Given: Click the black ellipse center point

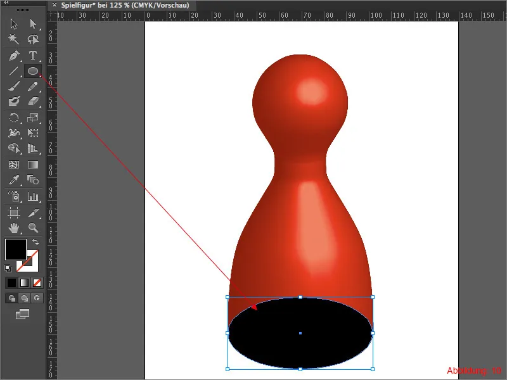Looking at the screenshot, I should tap(300, 333).
